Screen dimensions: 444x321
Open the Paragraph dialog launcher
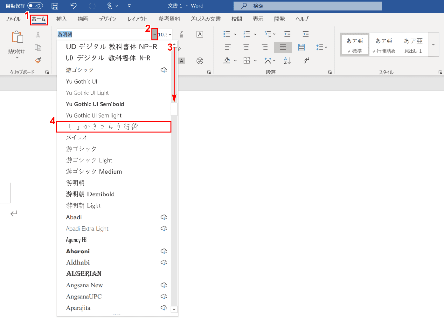(x=330, y=72)
